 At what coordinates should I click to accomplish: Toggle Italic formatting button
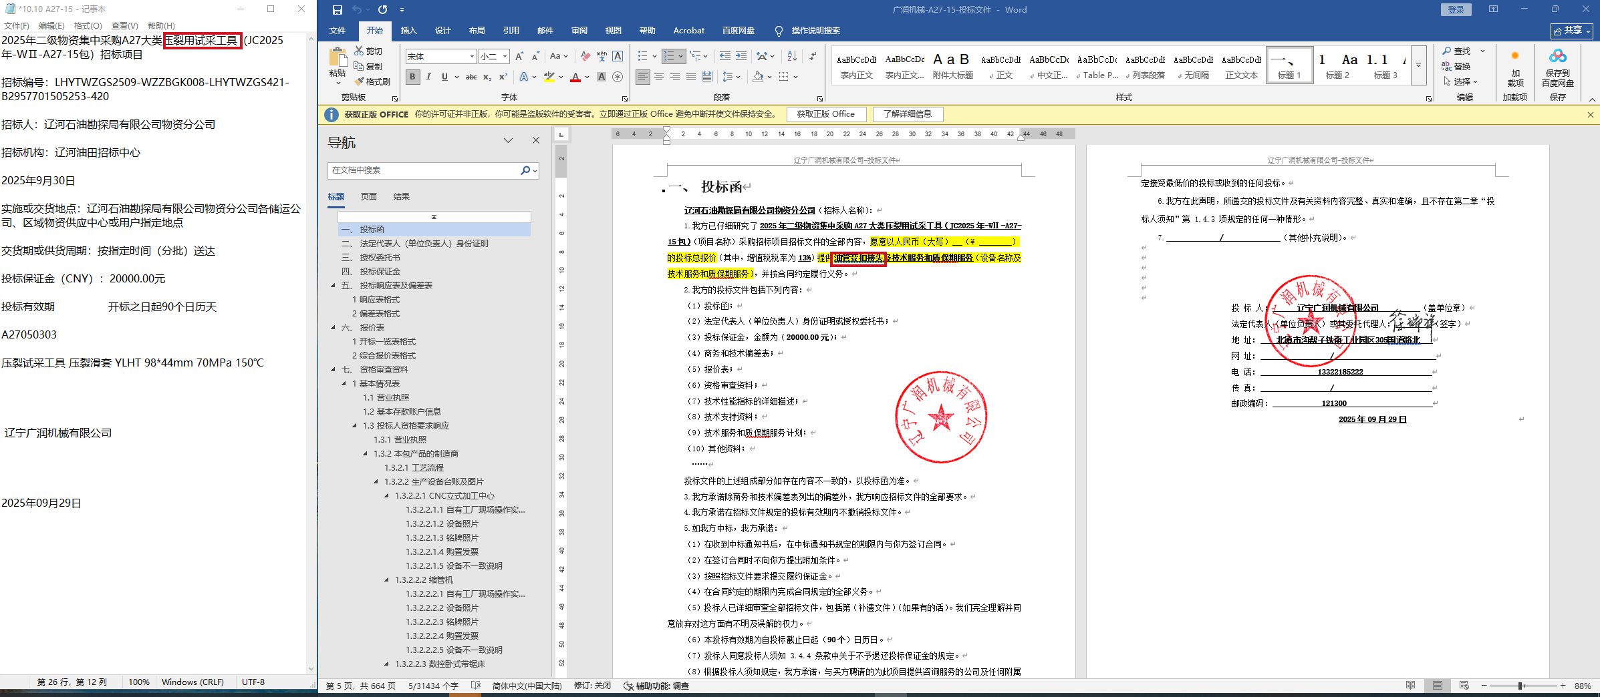(x=428, y=77)
